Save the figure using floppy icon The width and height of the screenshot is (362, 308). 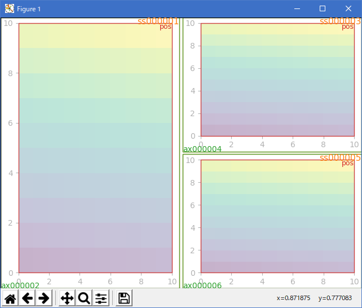pos(124,298)
